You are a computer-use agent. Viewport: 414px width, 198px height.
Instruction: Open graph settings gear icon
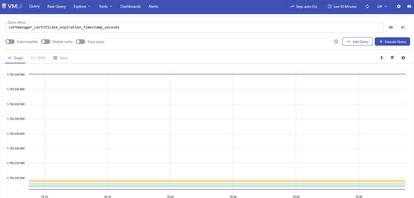tap(403, 58)
